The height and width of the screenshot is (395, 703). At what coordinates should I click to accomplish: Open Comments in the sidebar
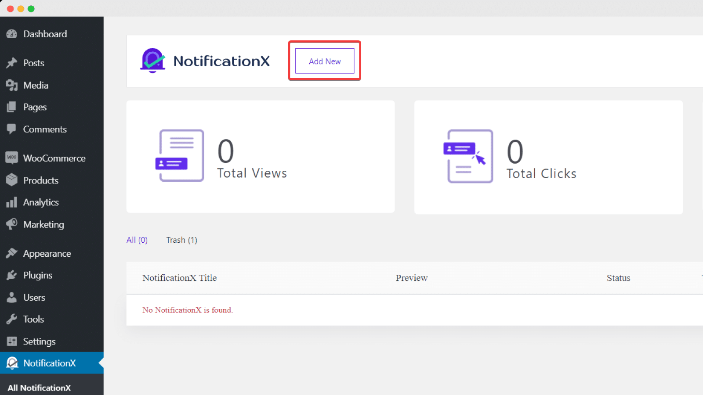(x=52, y=129)
